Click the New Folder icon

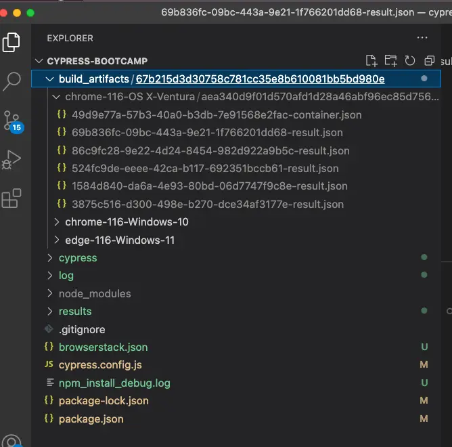click(x=390, y=61)
